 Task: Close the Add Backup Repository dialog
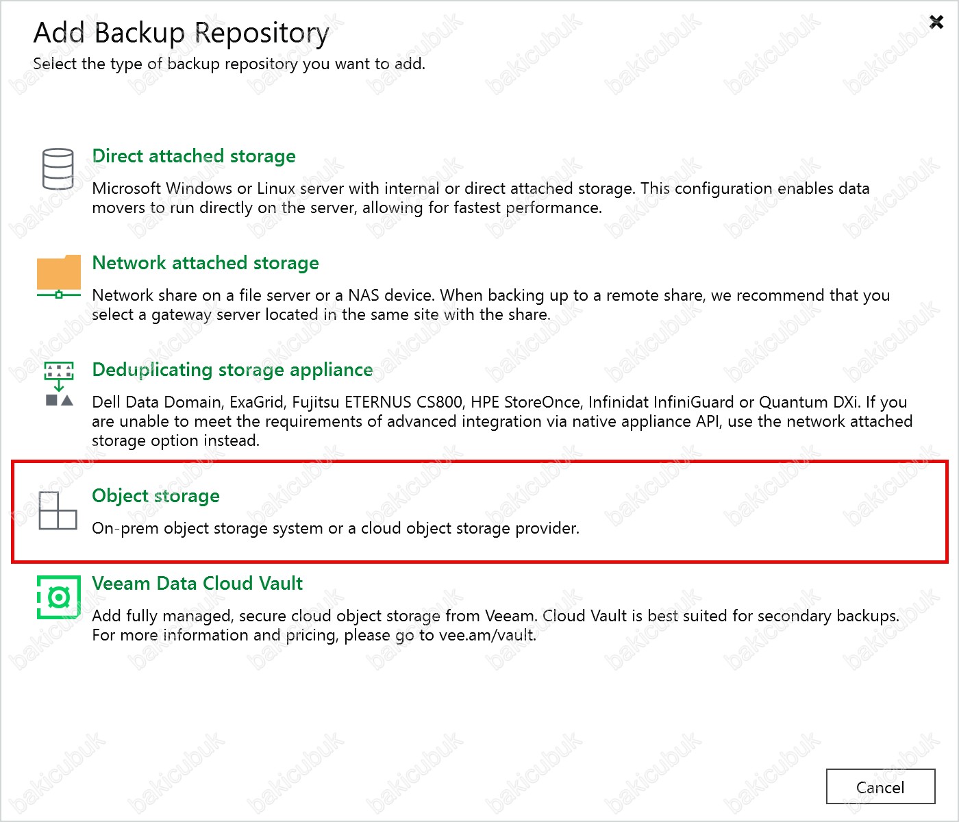[936, 23]
